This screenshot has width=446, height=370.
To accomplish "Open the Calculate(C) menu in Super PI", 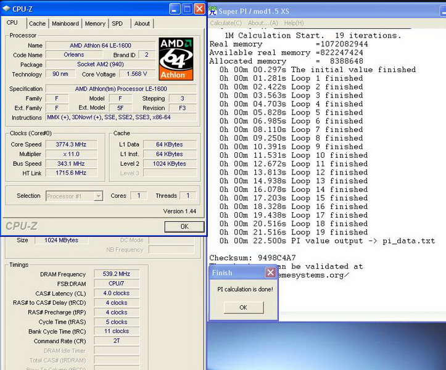I will tap(226, 23).
